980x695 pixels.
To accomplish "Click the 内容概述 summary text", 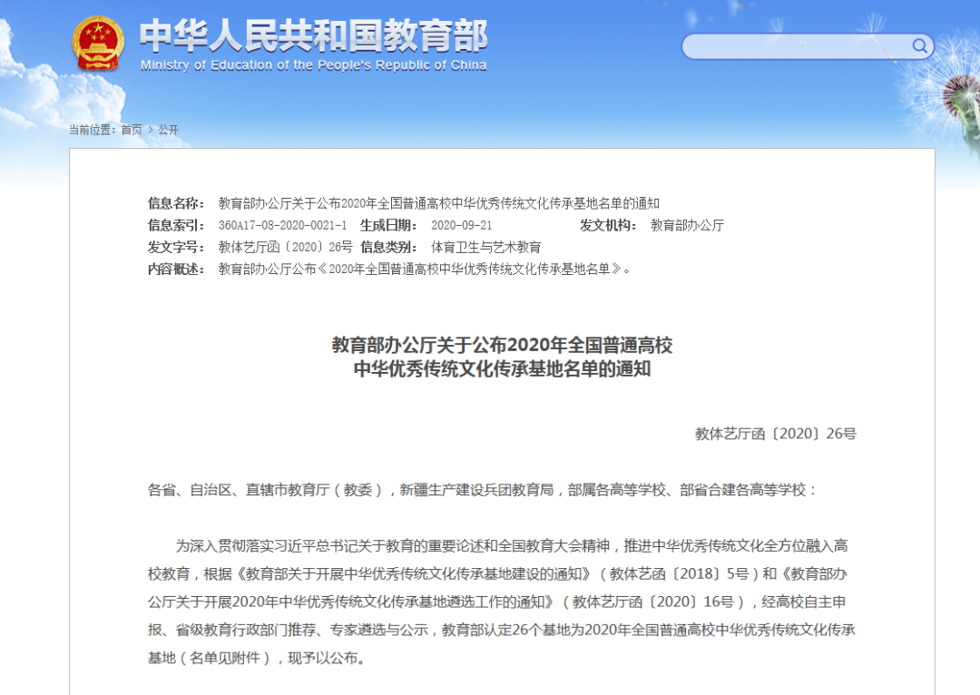I will pyautogui.click(x=424, y=269).
